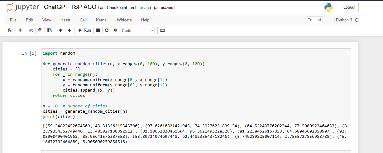This screenshot has height=153, width=383.
Task: Click the 'for _ in range(n):' line
Action: 75,74
